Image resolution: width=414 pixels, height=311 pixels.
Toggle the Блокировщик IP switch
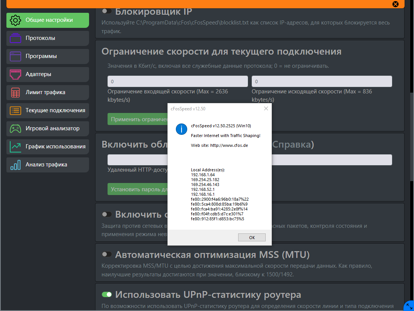tap(107, 11)
